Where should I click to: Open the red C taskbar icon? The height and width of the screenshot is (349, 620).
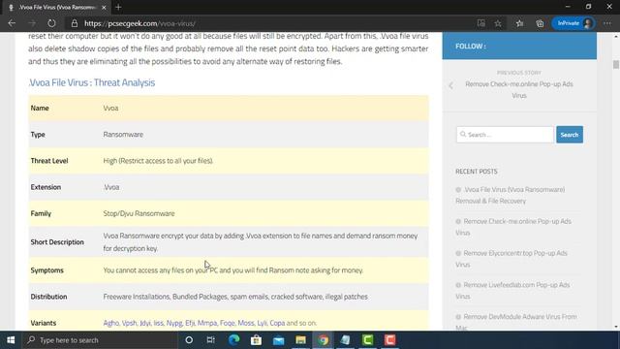(389, 340)
